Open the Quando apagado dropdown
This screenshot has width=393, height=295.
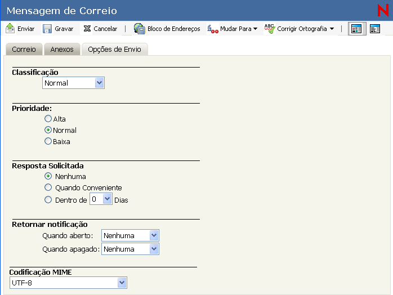click(x=130, y=249)
